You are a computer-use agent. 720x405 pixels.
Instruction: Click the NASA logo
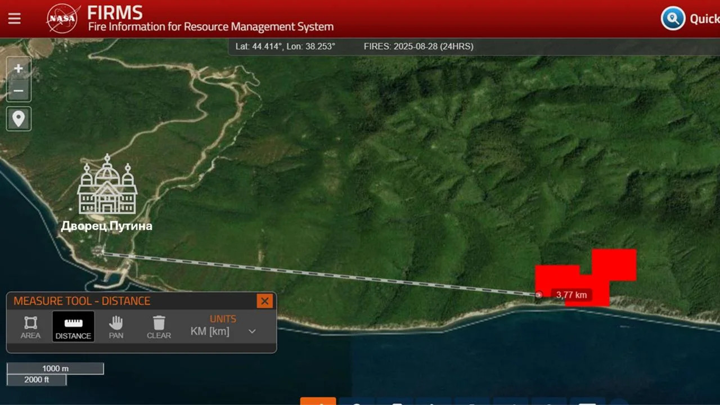[x=62, y=19]
